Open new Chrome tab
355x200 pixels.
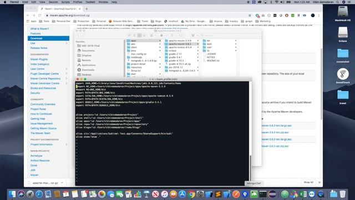(x=87, y=9)
